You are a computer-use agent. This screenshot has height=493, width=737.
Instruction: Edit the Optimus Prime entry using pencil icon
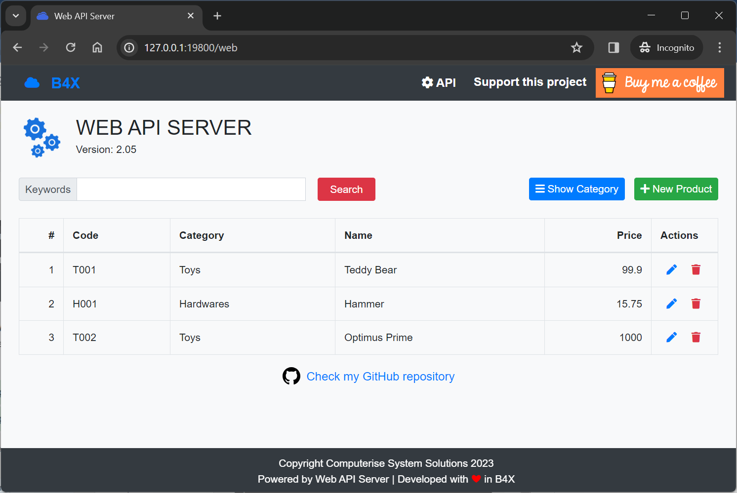click(671, 337)
